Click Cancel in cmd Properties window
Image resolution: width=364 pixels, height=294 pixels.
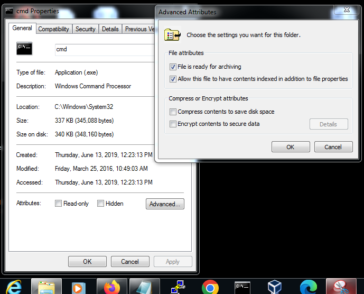pos(130,261)
